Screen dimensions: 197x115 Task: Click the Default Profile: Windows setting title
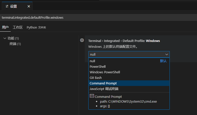click(x=124, y=41)
